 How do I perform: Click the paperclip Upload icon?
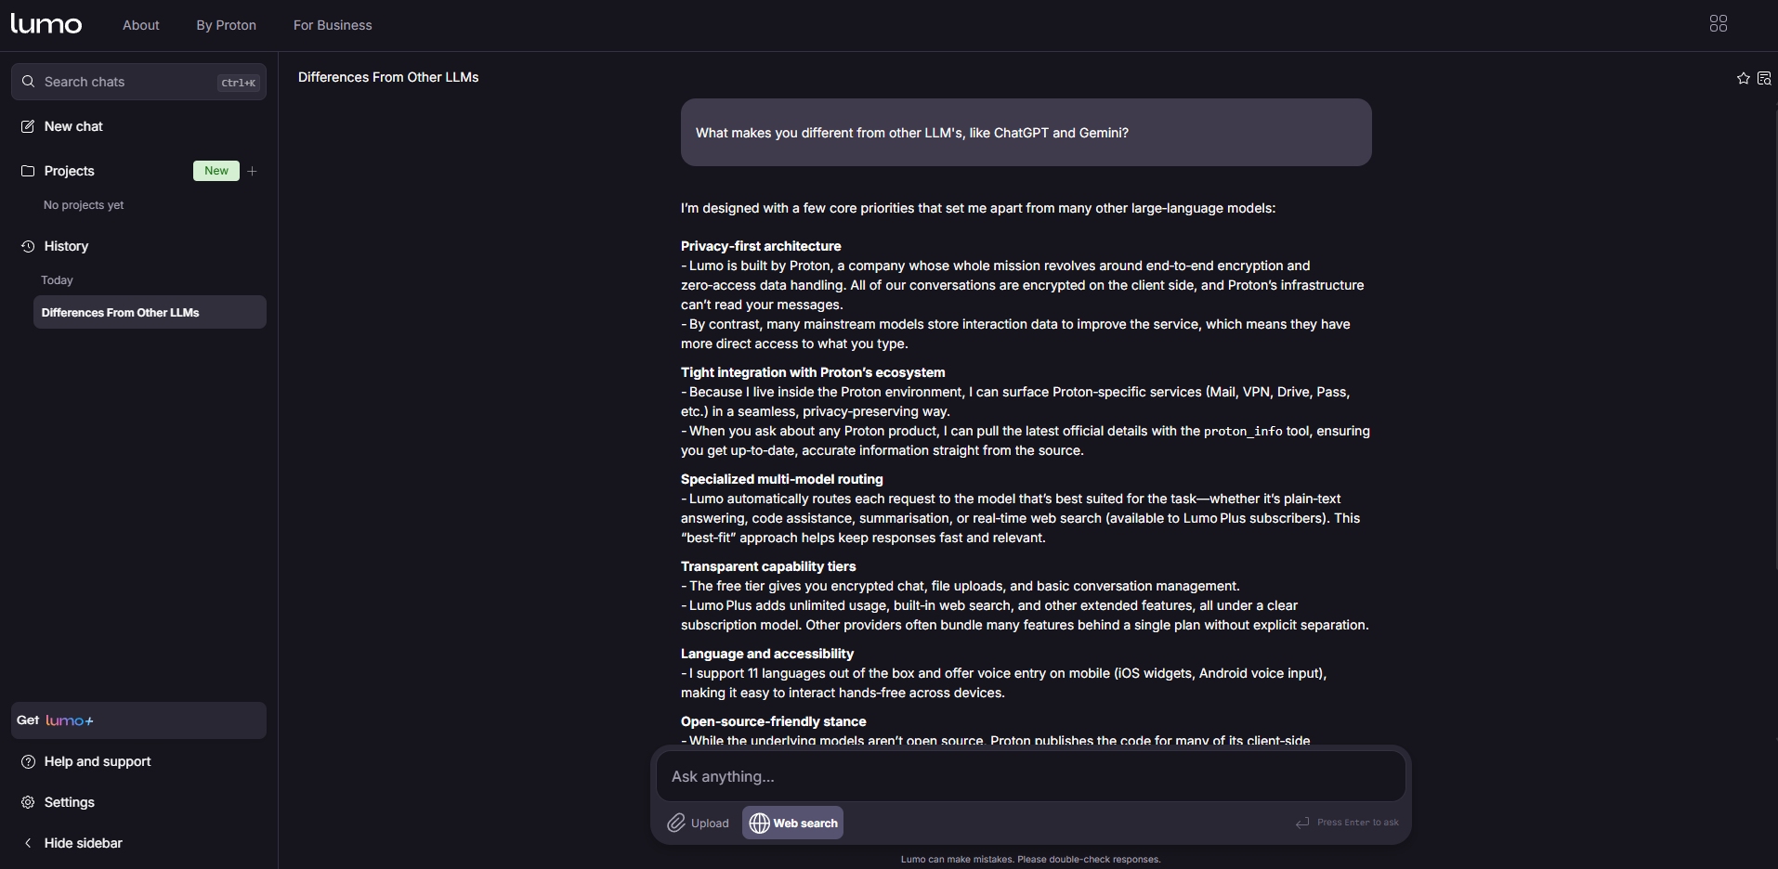click(676, 823)
